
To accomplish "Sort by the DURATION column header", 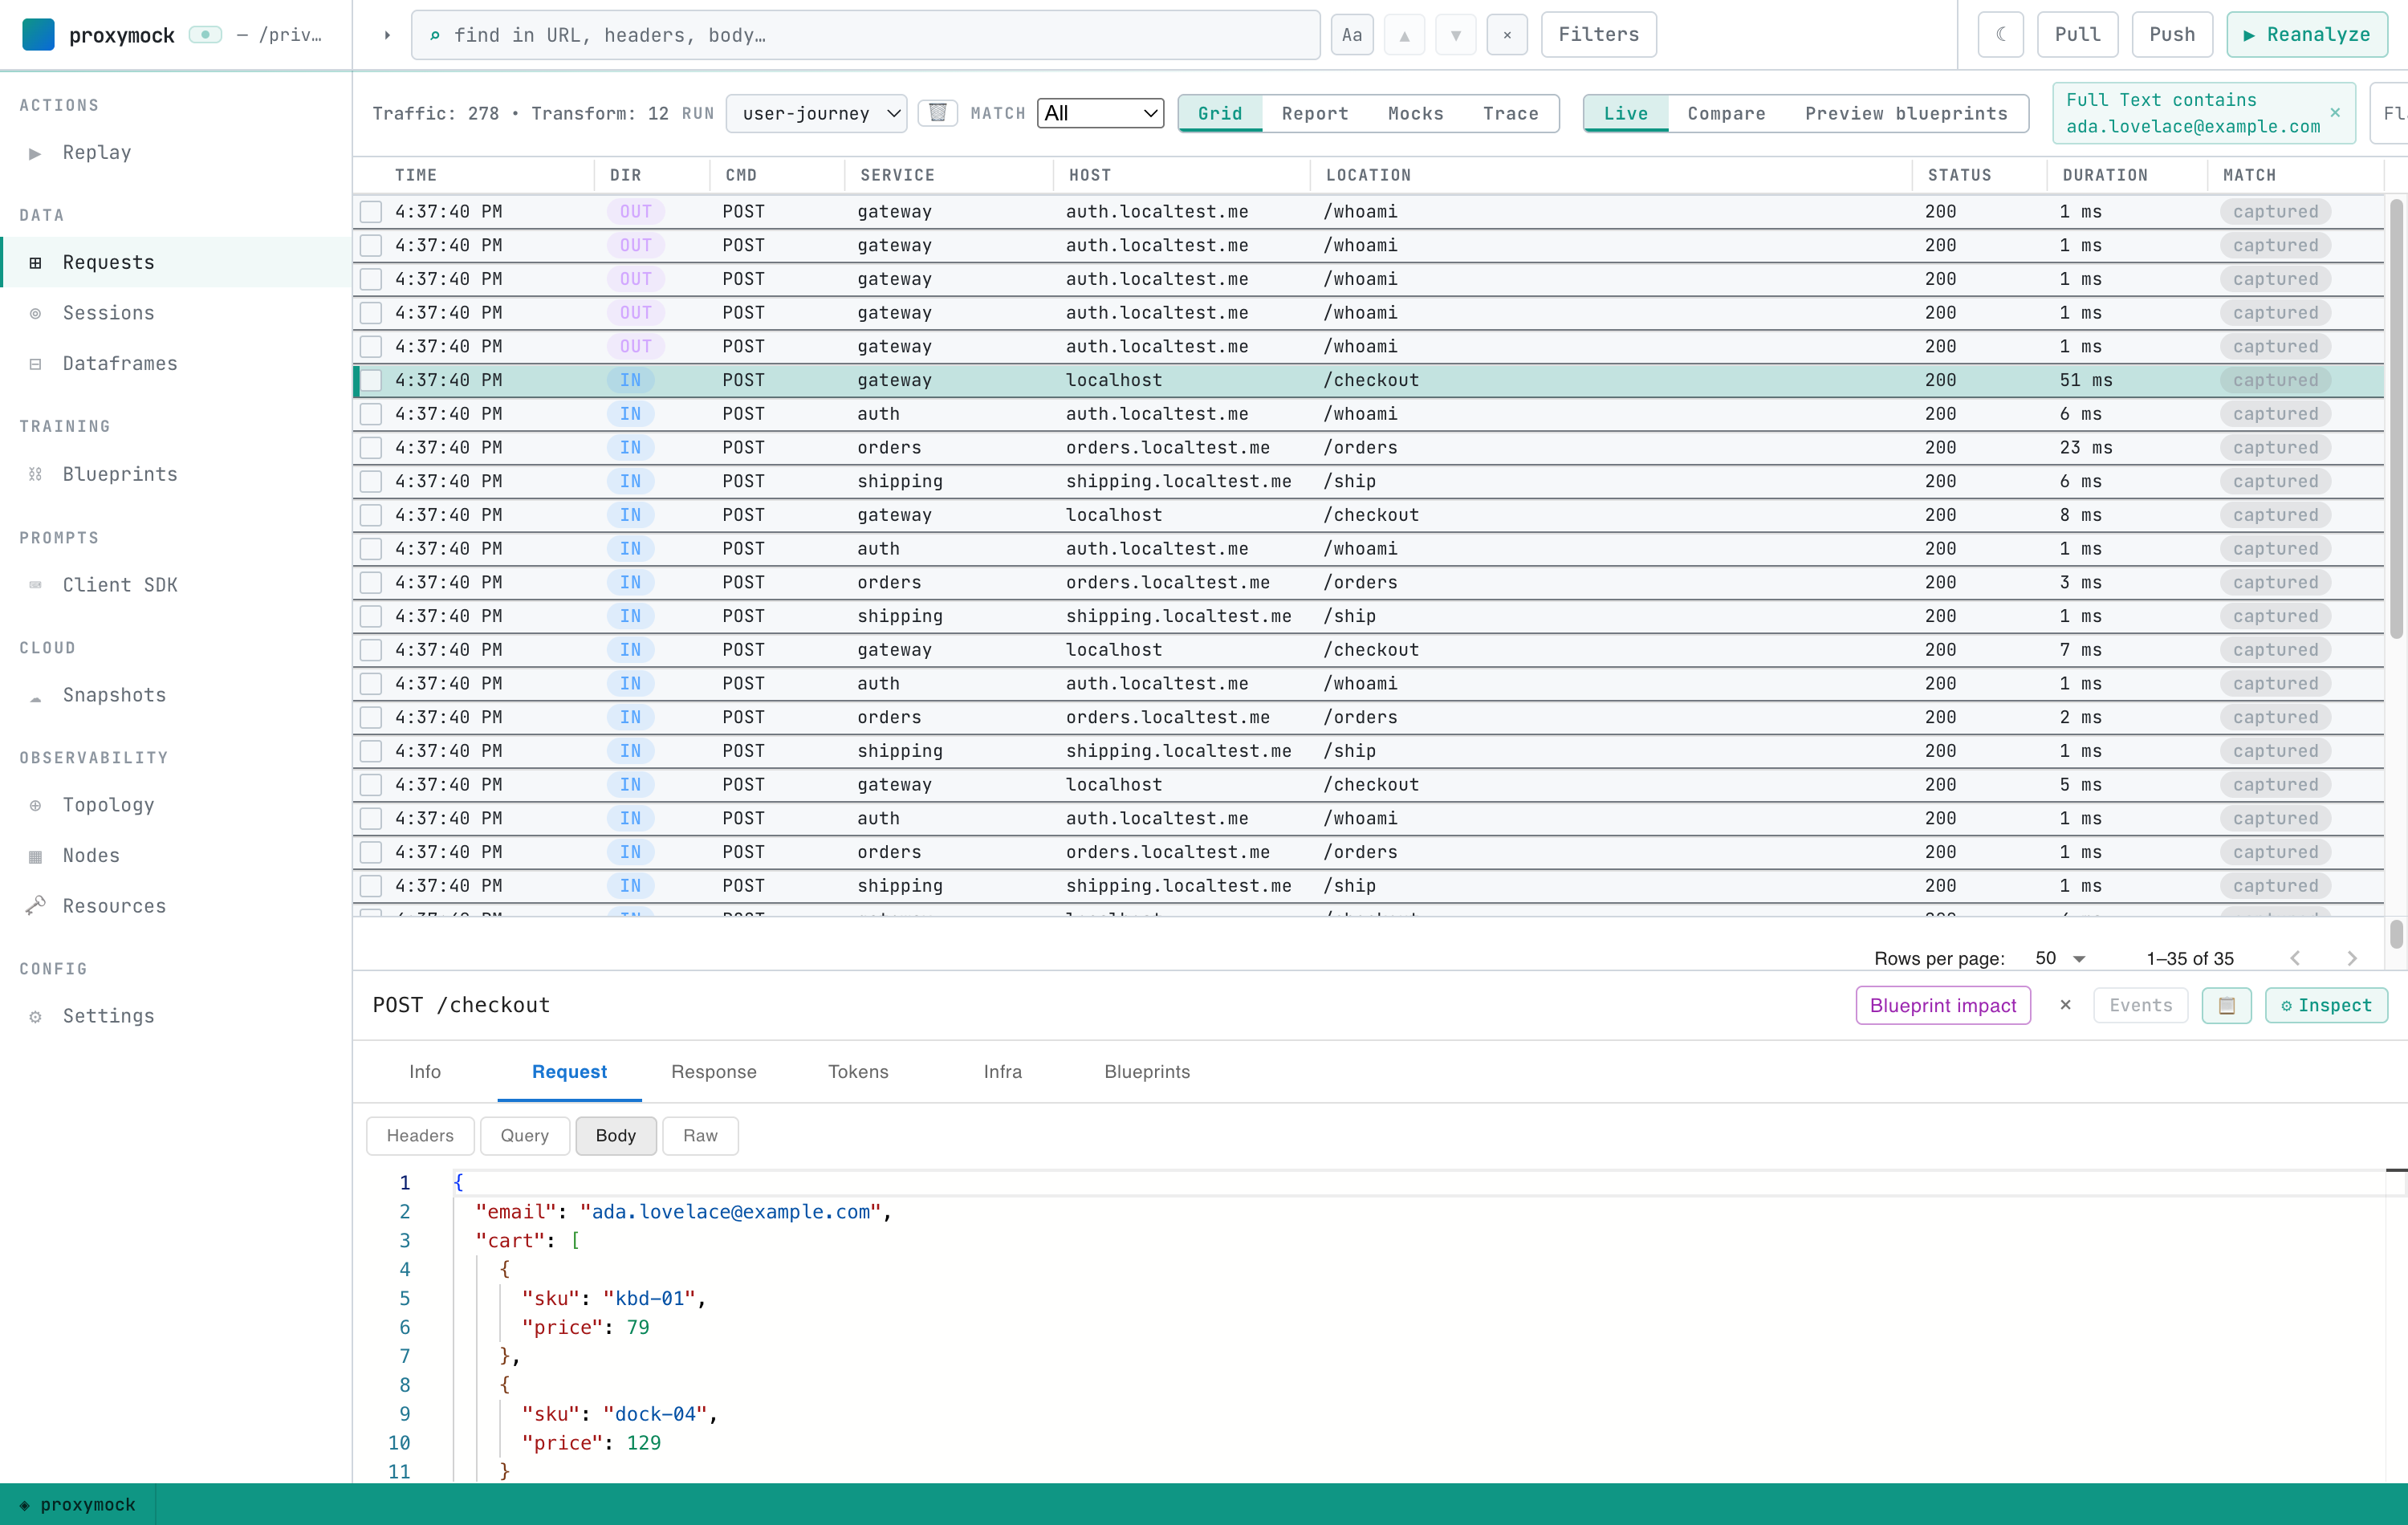I will (2104, 175).
